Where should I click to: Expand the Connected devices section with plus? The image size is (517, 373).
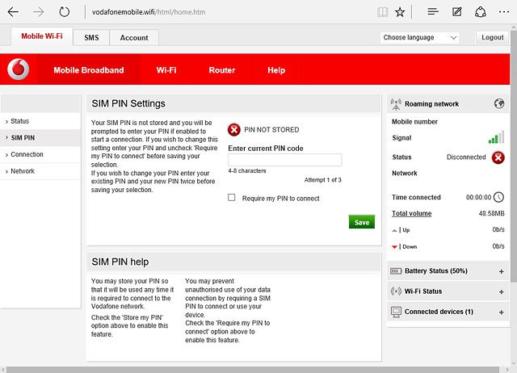pyautogui.click(x=501, y=312)
